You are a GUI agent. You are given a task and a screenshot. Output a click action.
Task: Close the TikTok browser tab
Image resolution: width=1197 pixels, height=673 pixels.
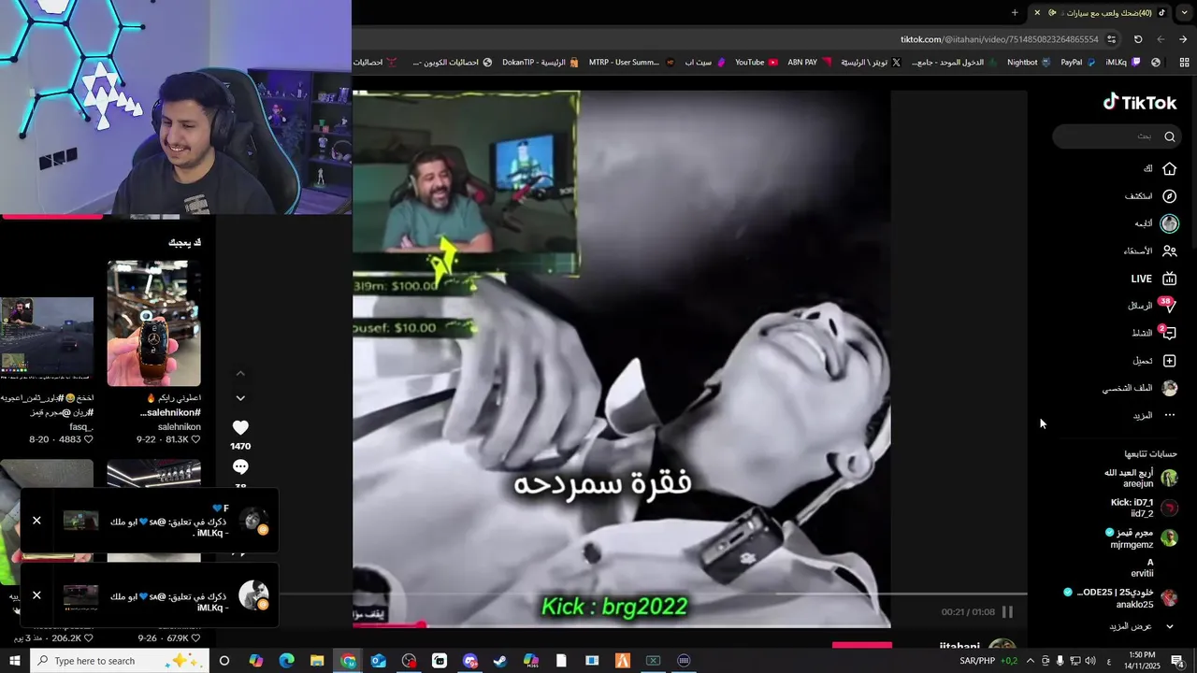tap(1036, 12)
